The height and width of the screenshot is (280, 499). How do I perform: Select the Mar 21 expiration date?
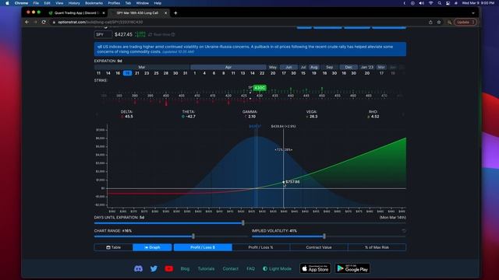pyautogui.click(x=137, y=73)
